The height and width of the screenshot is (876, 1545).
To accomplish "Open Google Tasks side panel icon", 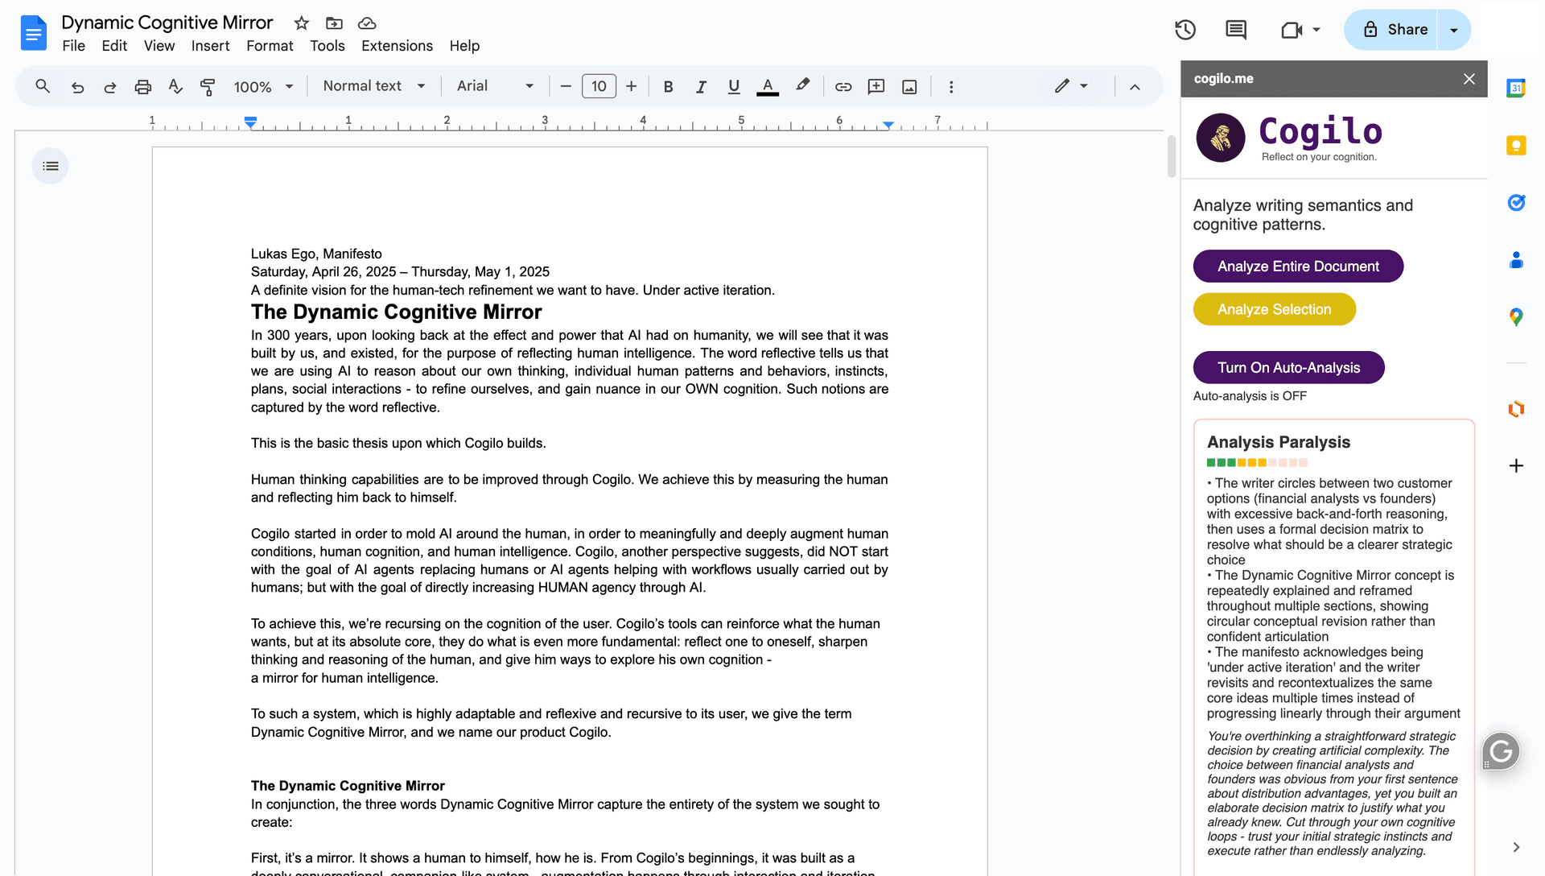I will (x=1516, y=203).
